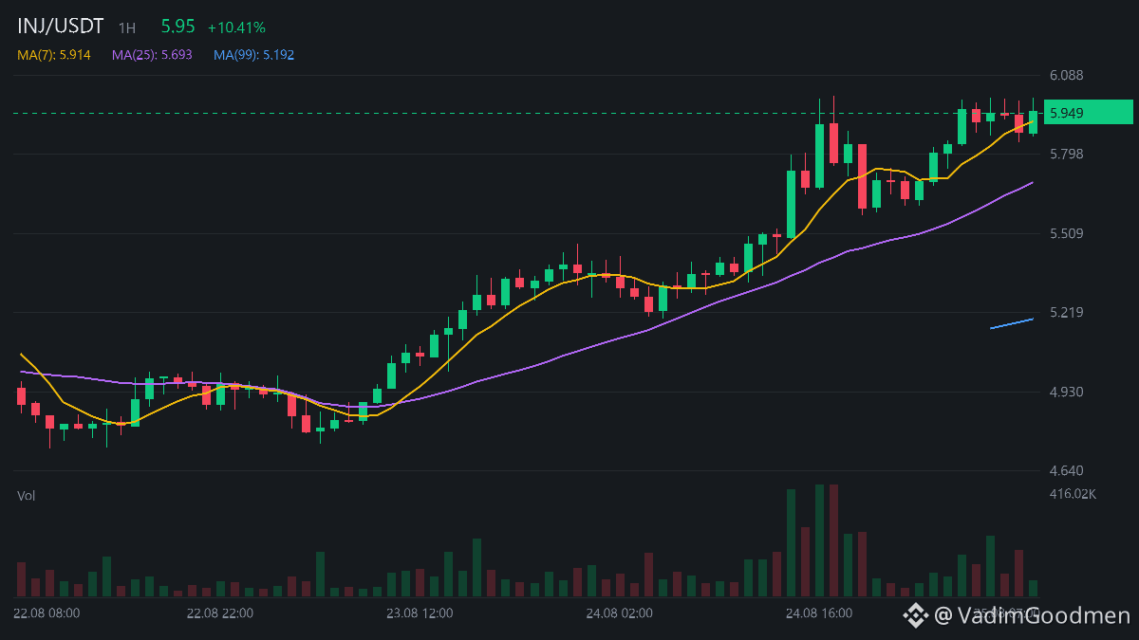Click the 5.798 price axis label
1139x640 pixels.
(1067, 154)
